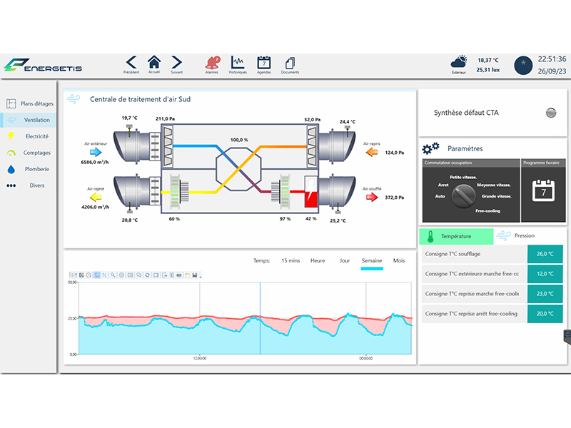This screenshot has height=428, width=571.
Task: Set switch to Auto
Action: click(440, 196)
